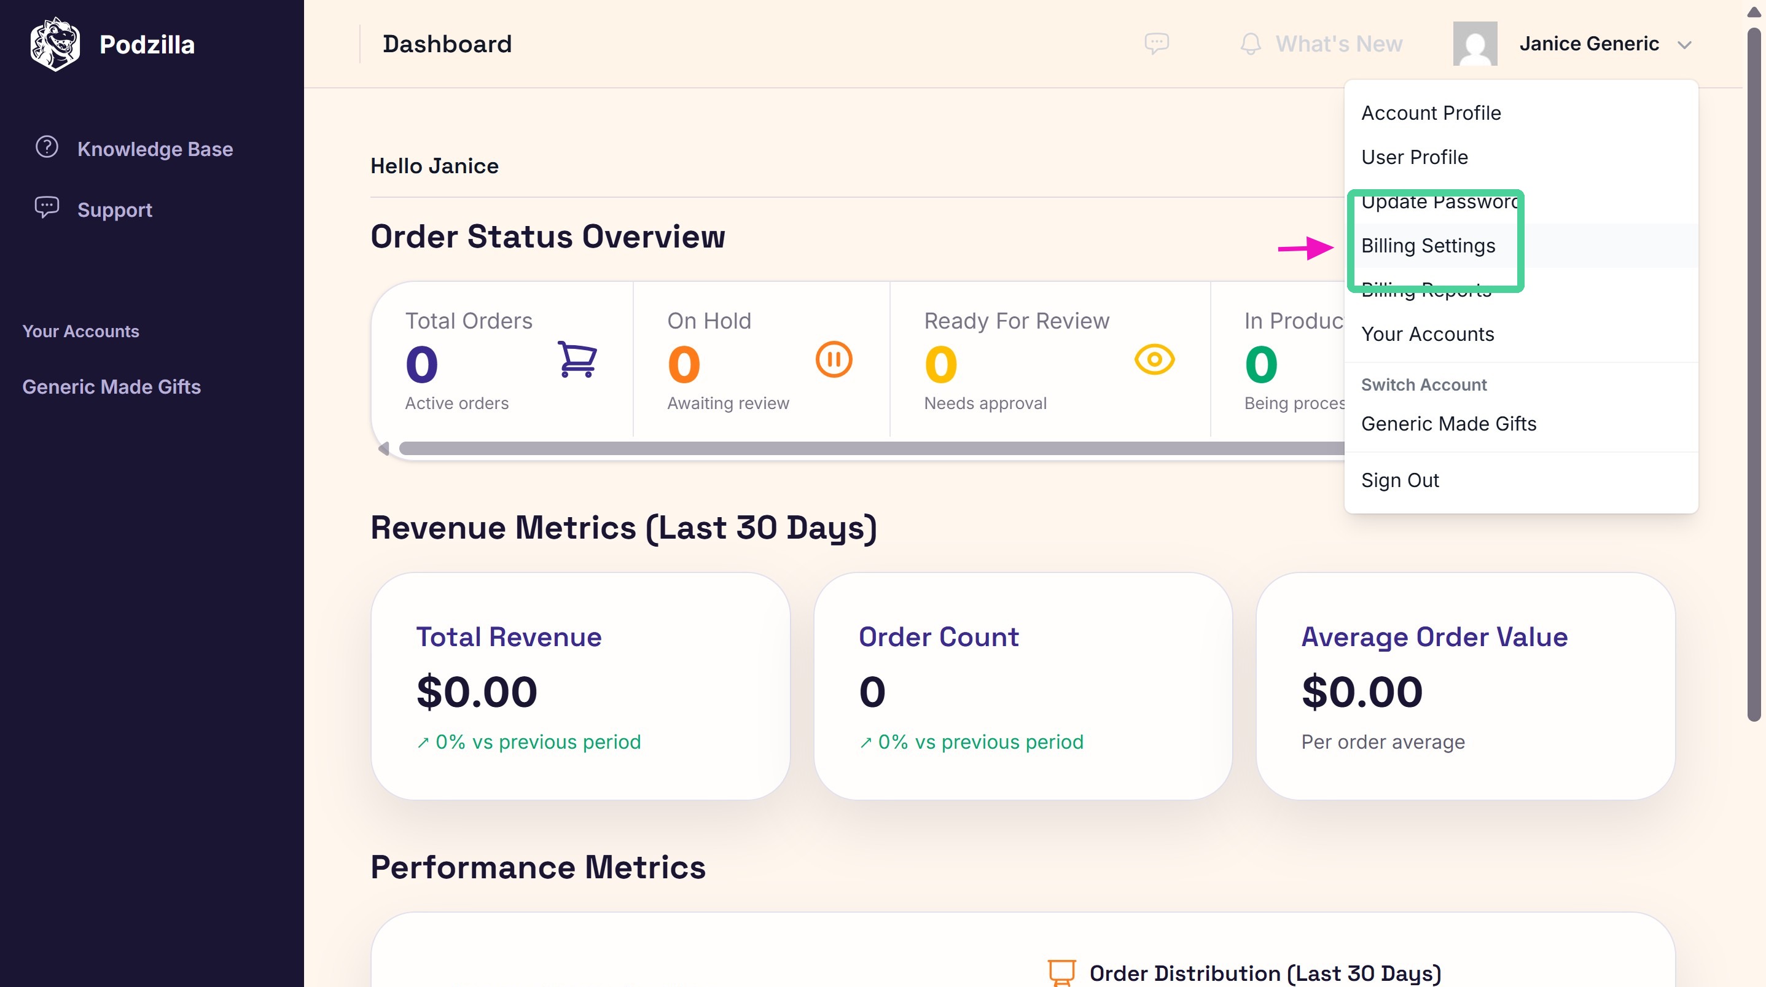
Task: Click the Performance Metrics heading
Action: pyautogui.click(x=538, y=867)
